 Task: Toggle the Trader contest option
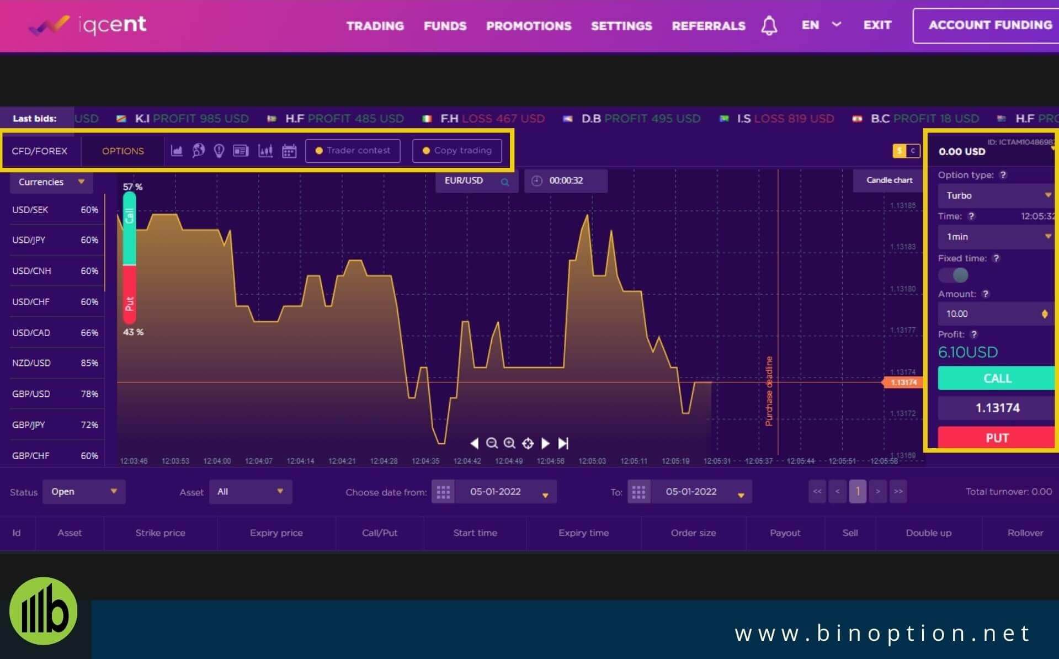pyautogui.click(x=353, y=151)
